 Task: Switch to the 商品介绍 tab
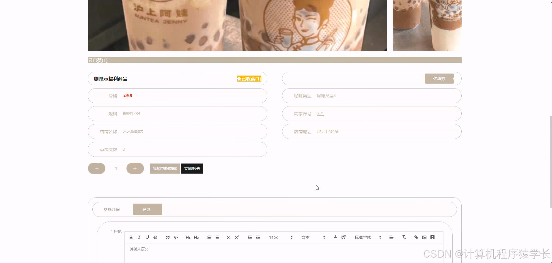[x=111, y=209]
